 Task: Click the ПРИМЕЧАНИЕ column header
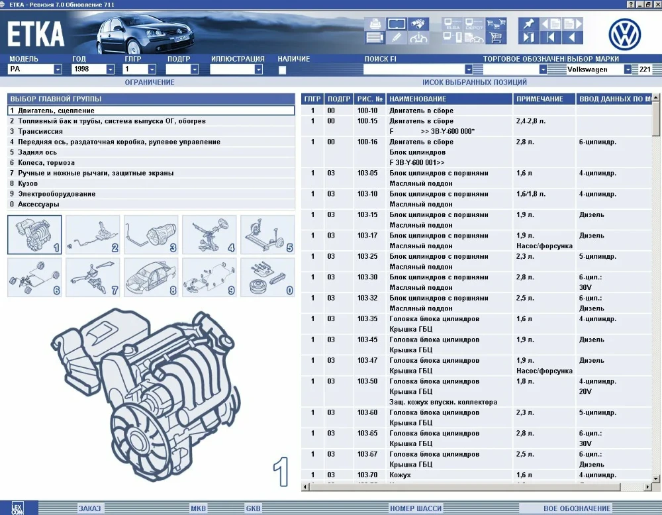544,99
